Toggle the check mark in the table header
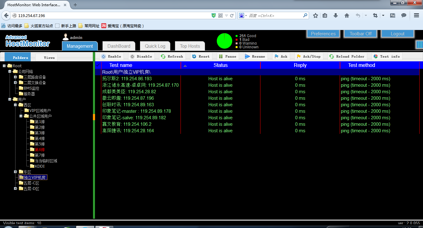This screenshot has width=423, height=228. click(x=98, y=65)
